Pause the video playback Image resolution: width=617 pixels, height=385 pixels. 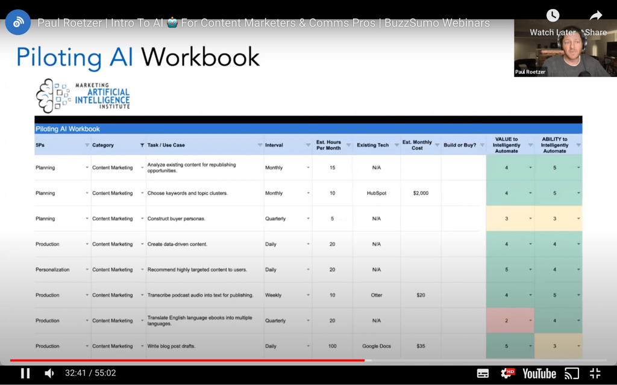25,374
